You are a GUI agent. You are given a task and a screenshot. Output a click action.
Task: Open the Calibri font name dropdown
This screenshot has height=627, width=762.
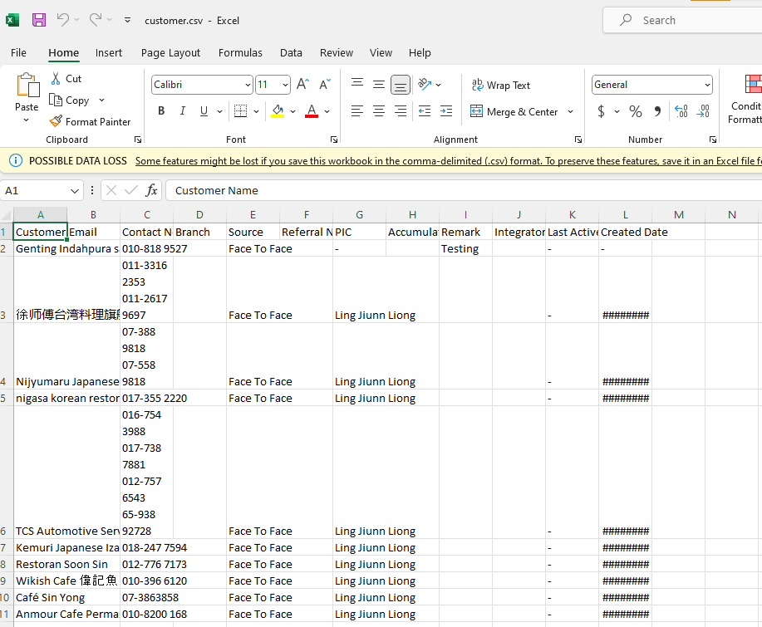click(x=248, y=85)
